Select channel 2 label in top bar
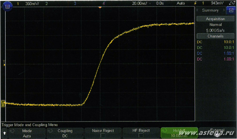This screenshot has width=237, height=139. [x=46, y=4]
